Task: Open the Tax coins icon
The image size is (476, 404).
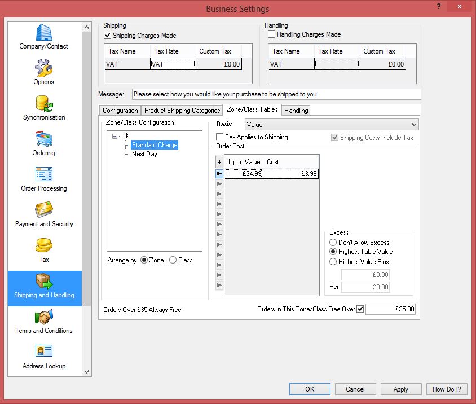Action: [43, 247]
